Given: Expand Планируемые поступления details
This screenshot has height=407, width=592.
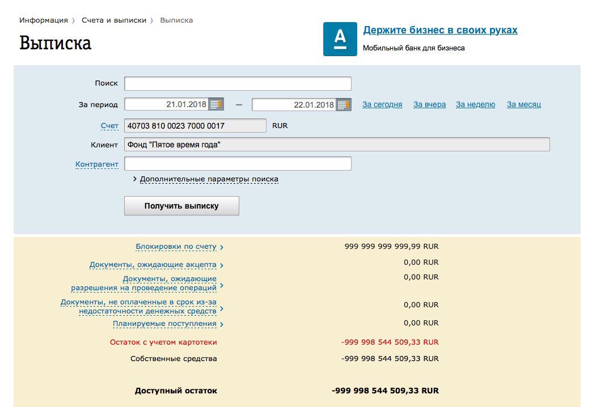Looking at the screenshot, I should pyautogui.click(x=164, y=324).
